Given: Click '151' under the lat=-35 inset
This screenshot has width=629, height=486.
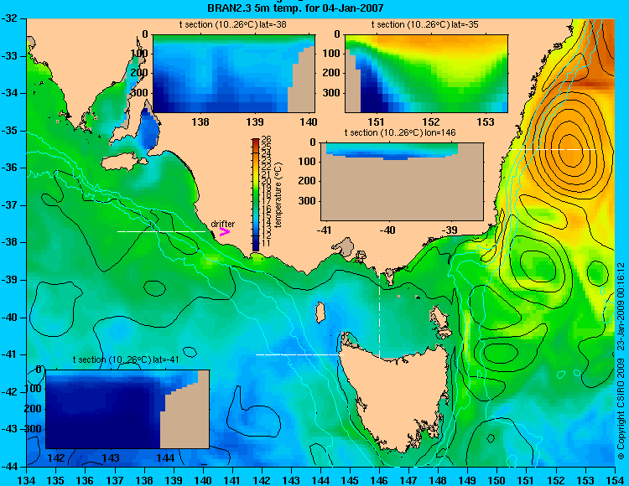Looking at the screenshot, I should tap(377, 121).
